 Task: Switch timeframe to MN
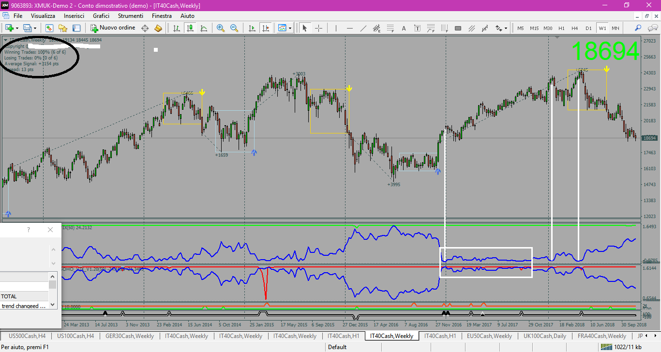[615, 28]
